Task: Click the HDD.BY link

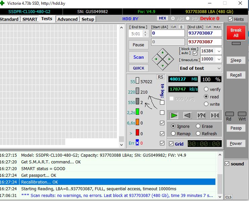Action: 130,18
